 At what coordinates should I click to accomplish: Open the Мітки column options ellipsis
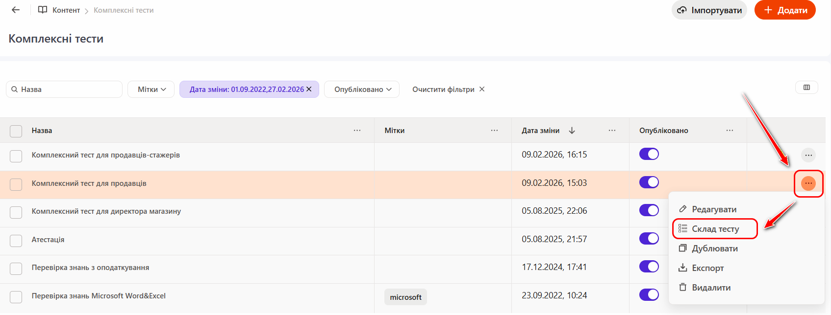pos(494,131)
